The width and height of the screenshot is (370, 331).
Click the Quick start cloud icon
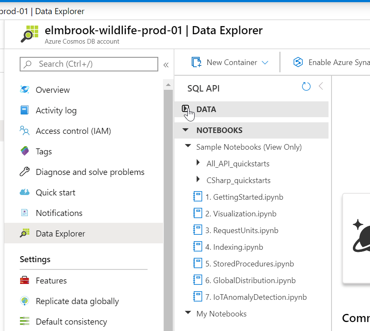pyautogui.click(x=25, y=192)
